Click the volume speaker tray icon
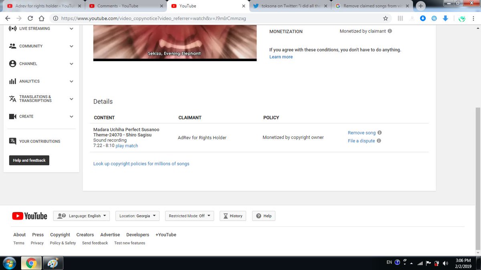The width and height of the screenshot is (481, 270). click(445, 263)
